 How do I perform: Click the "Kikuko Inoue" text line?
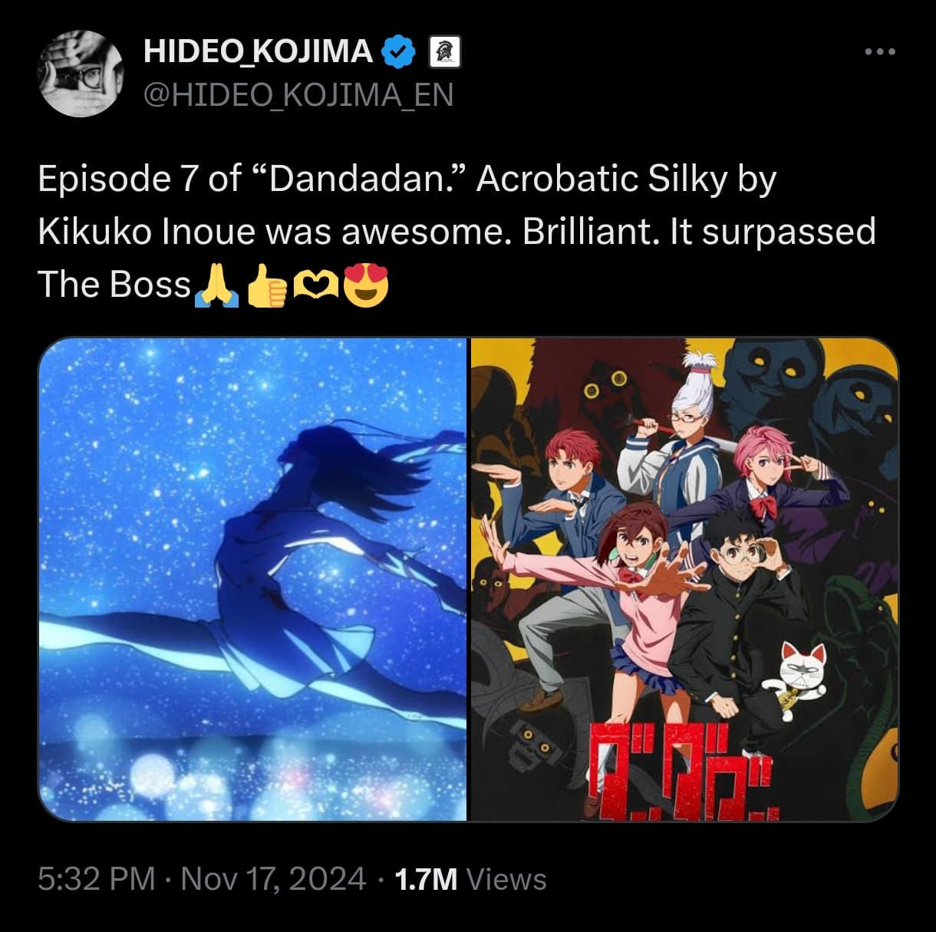(456, 232)
